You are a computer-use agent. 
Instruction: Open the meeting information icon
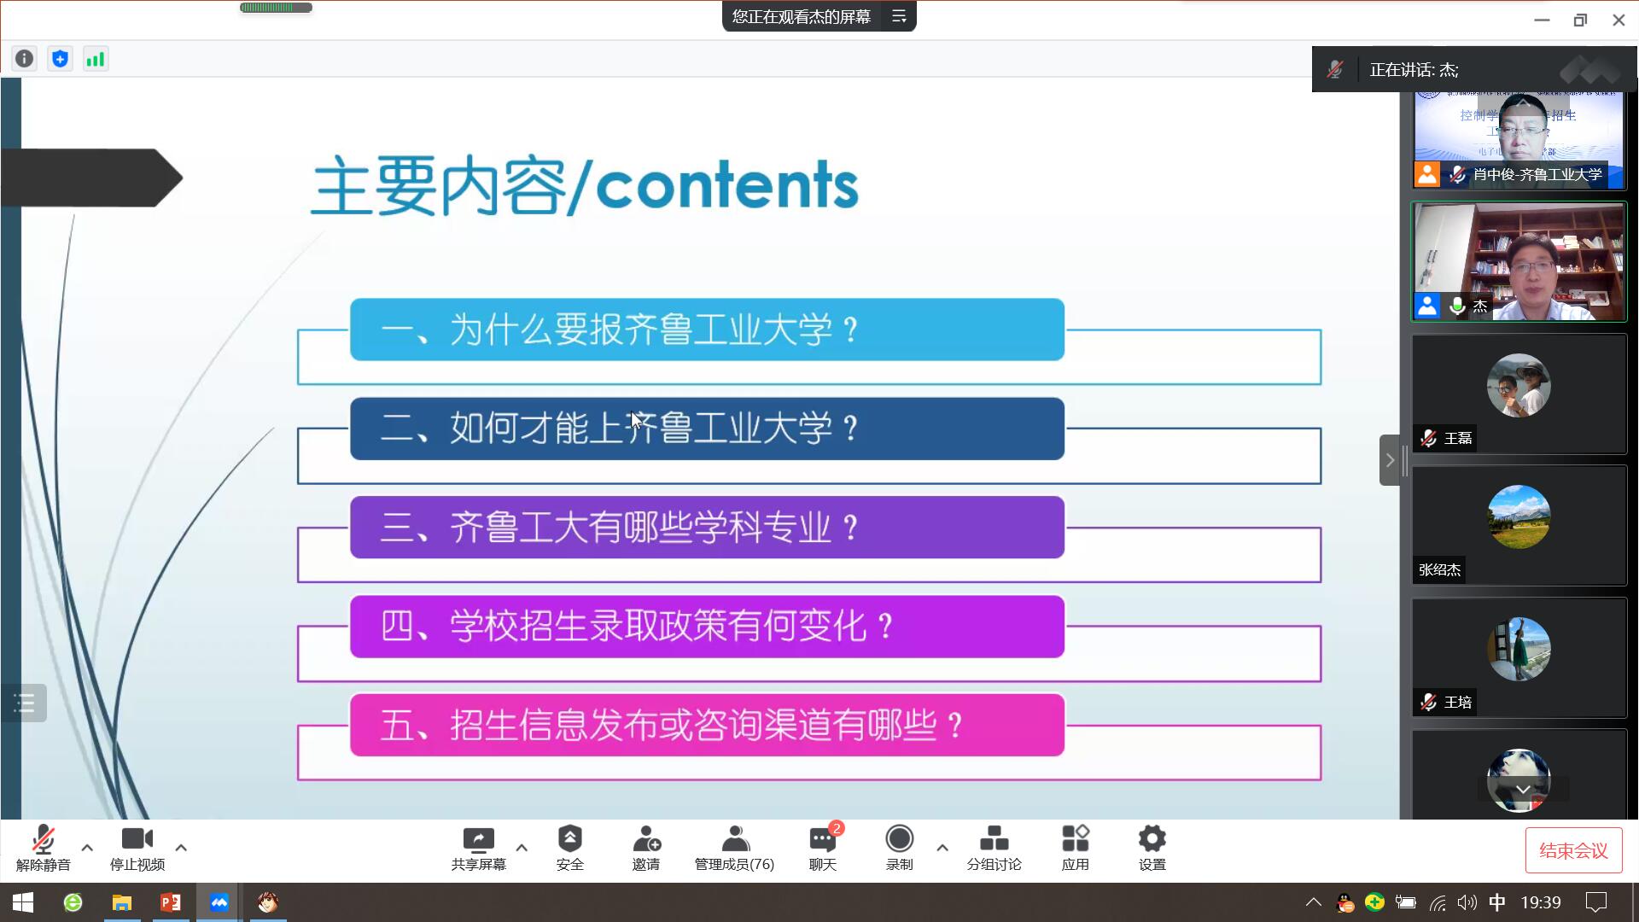(25, 59)
